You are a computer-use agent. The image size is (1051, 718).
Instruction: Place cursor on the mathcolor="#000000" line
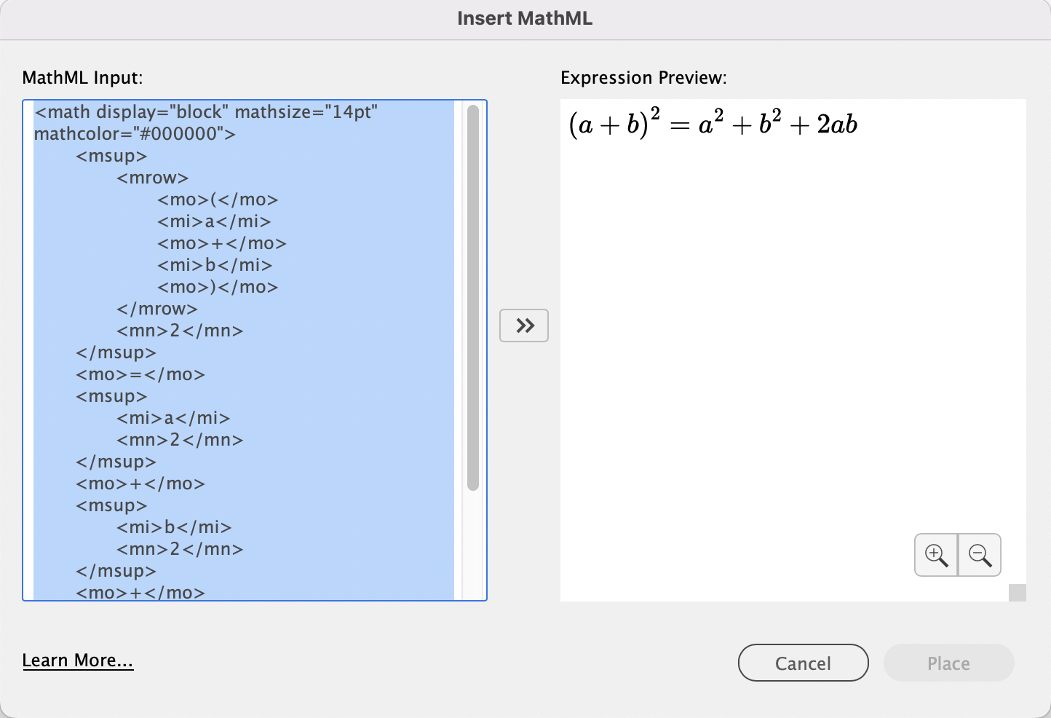click(135, 134)
